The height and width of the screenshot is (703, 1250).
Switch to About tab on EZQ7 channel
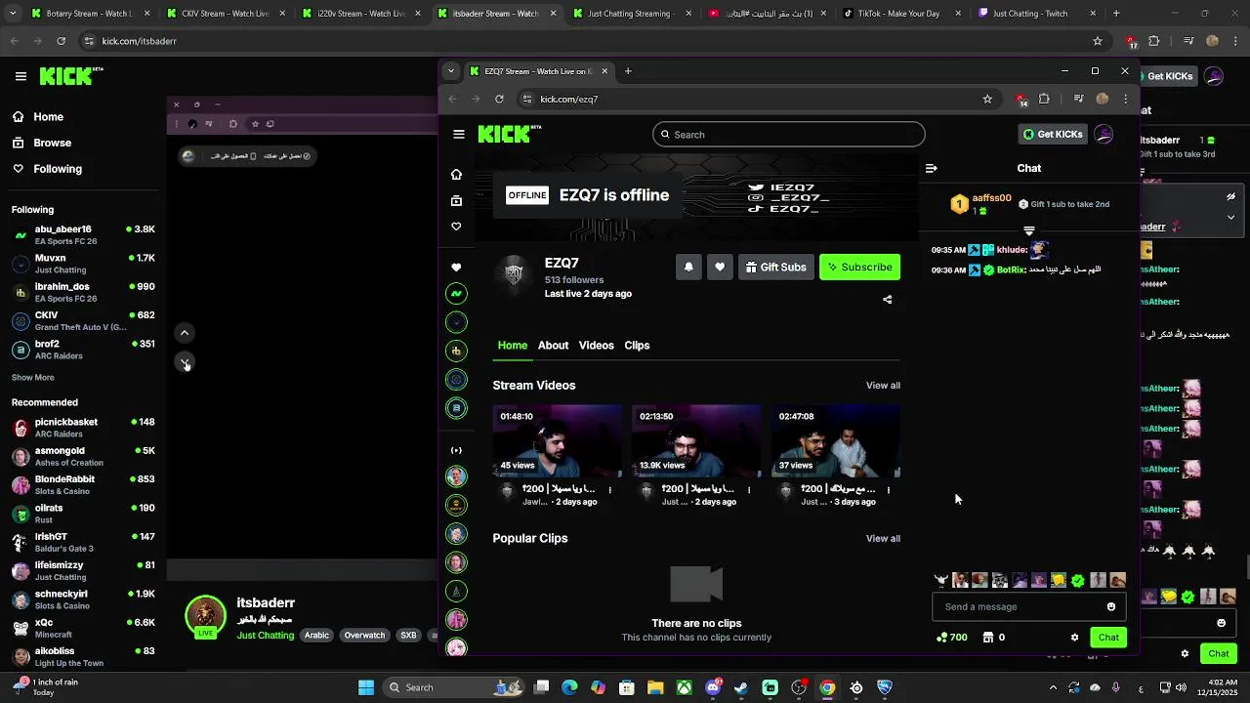(553, 346)
